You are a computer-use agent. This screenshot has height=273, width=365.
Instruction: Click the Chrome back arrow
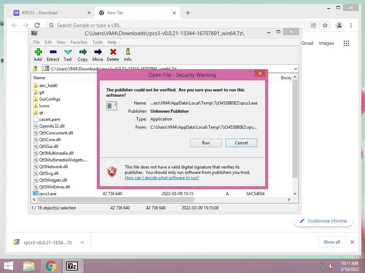click(x=14, y=25)
